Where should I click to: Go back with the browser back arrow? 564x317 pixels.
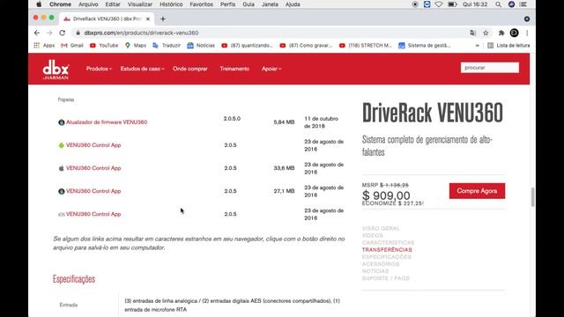37,33
